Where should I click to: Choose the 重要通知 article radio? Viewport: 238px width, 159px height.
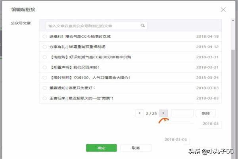point(44,88)
